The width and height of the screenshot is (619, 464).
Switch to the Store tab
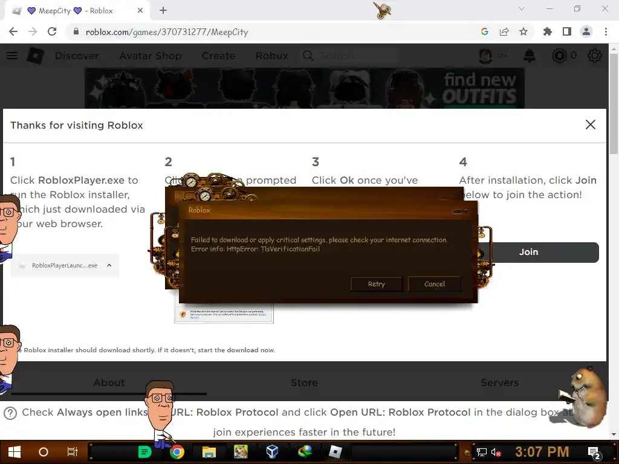[x=304, y=382]
